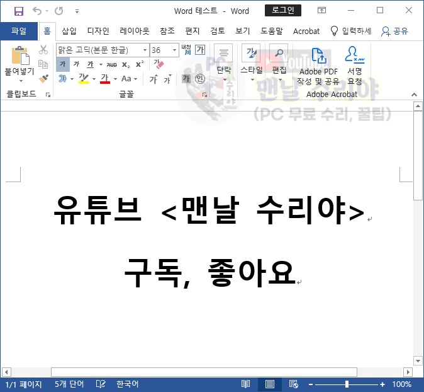The width and height of the screenshot is (424, 392).
Task: Open the 스타일 styles group
Action: (252, 62)
